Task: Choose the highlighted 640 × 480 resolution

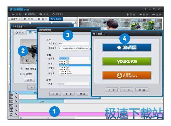Action: click(x=75, y=65)
